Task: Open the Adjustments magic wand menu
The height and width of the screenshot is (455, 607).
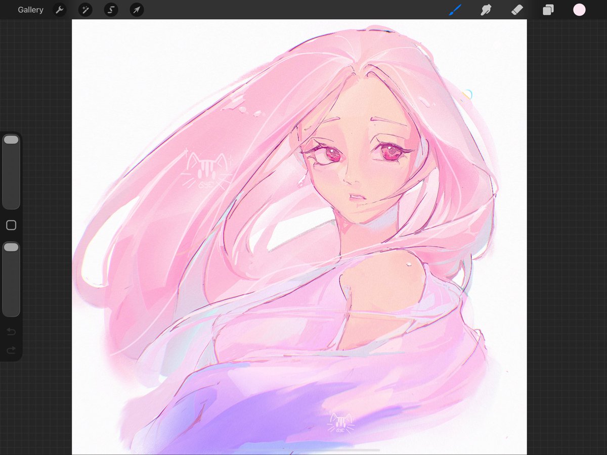Action: tap(85, 10)
